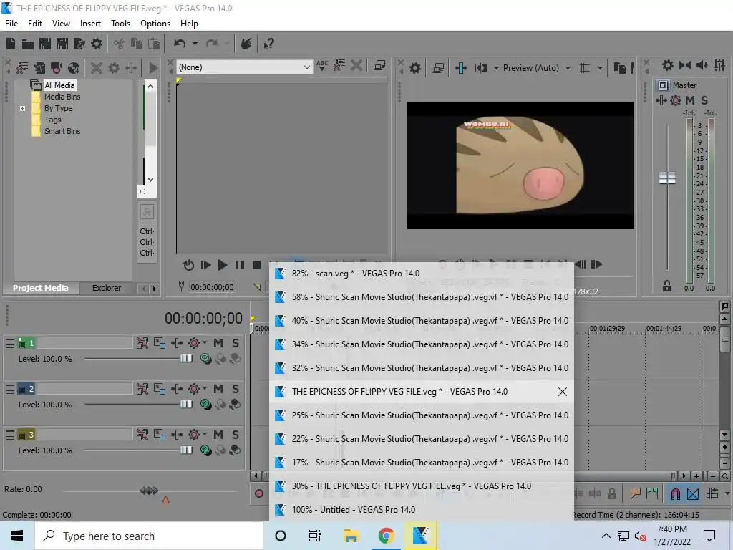Open track 2 Track FX icon
Image resolution: width=733 pixels, height=550 pixels.
click(177, 389)
